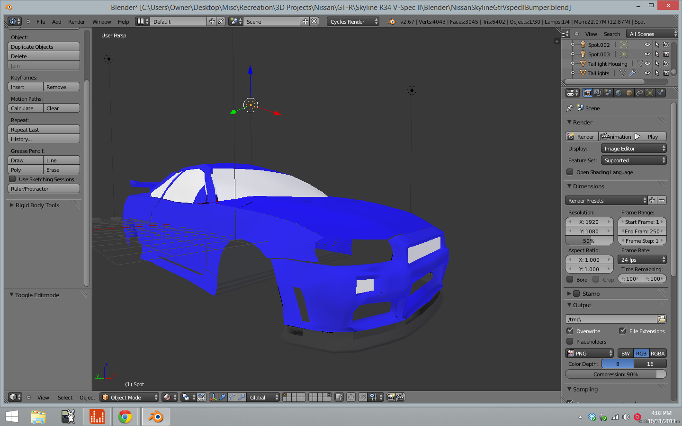The height and width of the screenshot is (426, 682).
Task: Click the lock camera and layers to scene icon
Action: point(339,397)
